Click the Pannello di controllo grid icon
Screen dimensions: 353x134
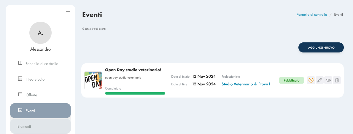[x=20, y=63]
